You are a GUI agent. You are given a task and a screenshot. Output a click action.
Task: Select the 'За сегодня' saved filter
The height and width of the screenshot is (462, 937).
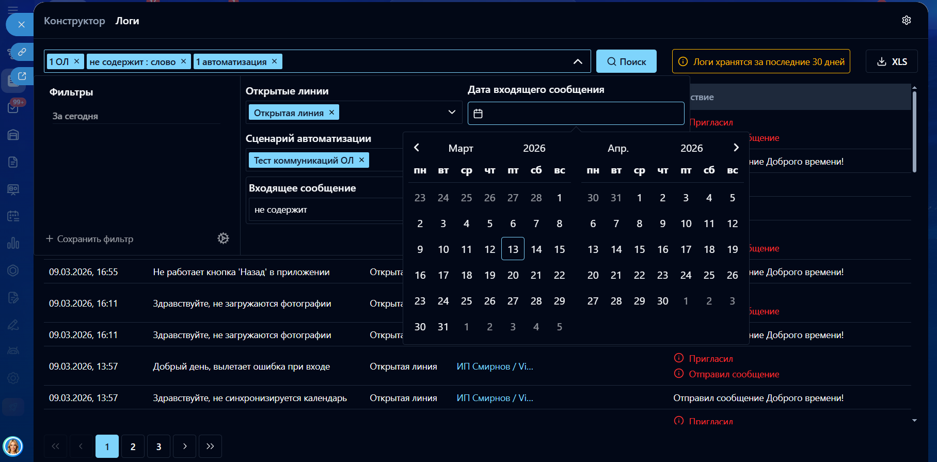coord(75,116)
